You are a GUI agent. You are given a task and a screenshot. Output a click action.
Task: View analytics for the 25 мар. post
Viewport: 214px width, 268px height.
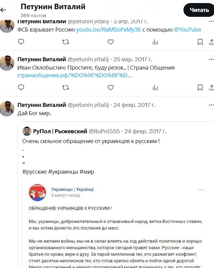point(155,88)
